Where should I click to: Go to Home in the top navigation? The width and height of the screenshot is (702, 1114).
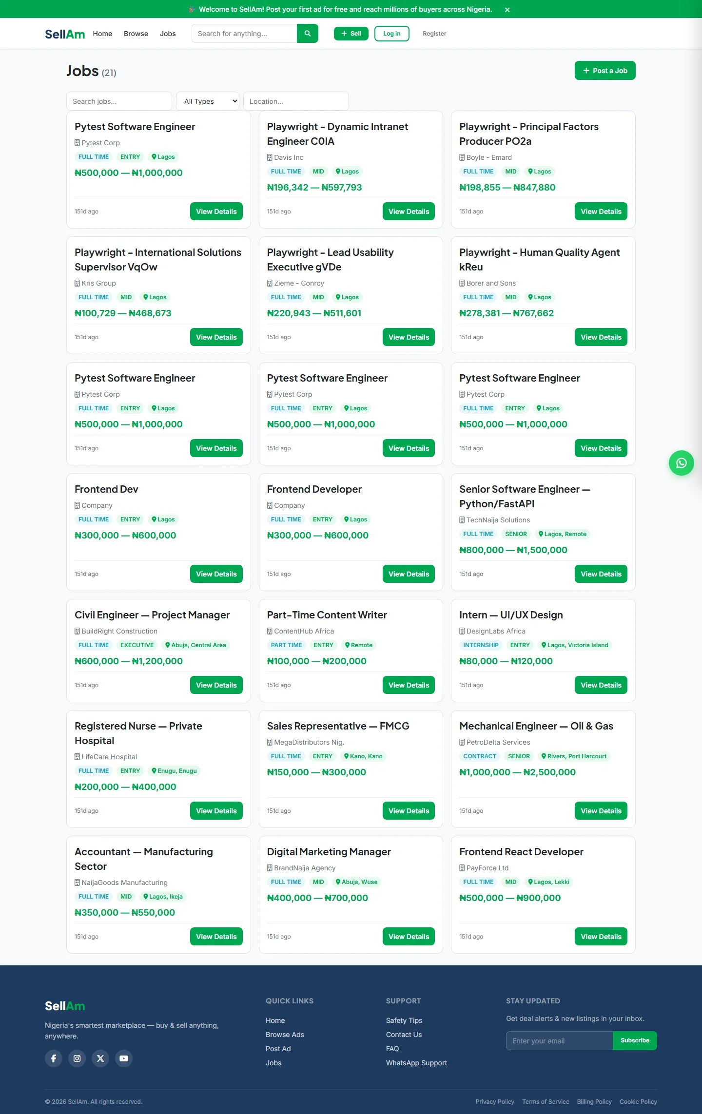(102, 34)
